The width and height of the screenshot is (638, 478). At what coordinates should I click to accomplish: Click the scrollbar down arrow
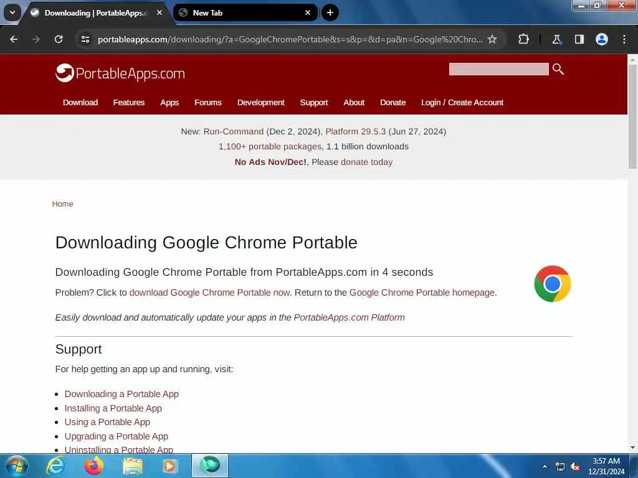click(632, 448)
